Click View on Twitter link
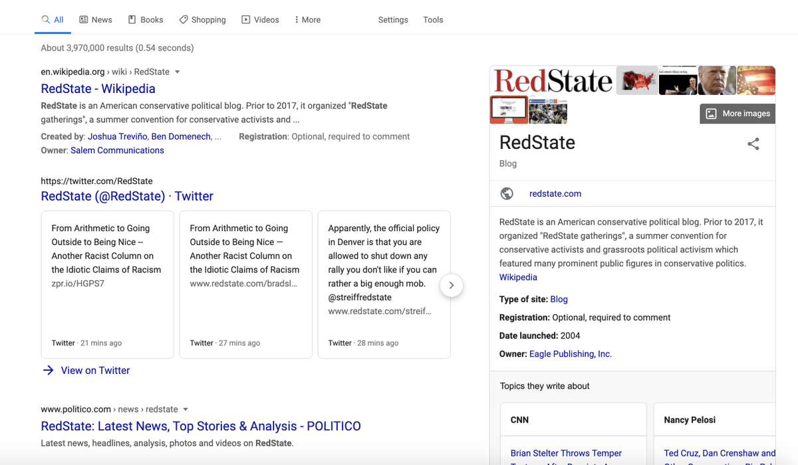The width and height of the screenshot is (798, 465). [95, 371]
